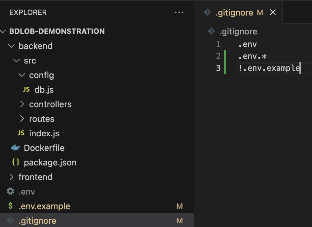Open db.js file in explorer

pos(44,90)
